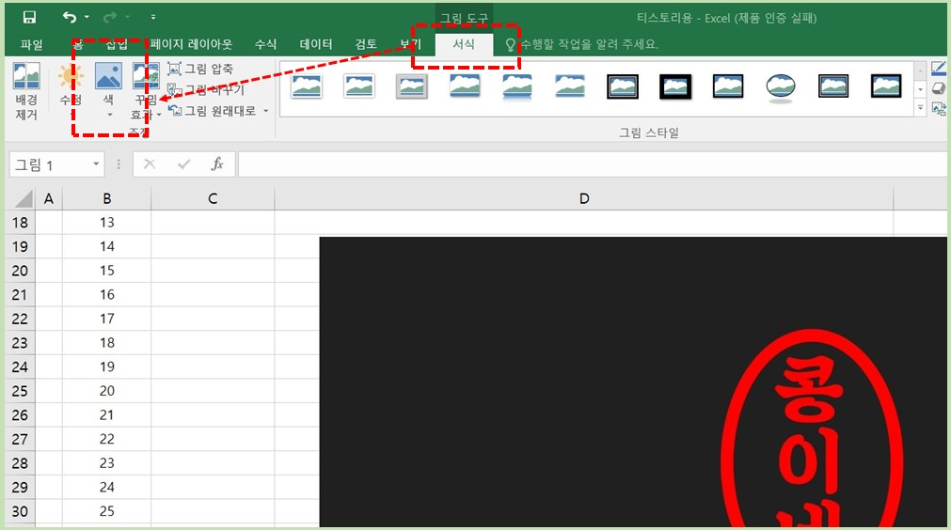Apply the eleventh compound black frame style
The image size is (951, 530).
click(x=833, y=86)
